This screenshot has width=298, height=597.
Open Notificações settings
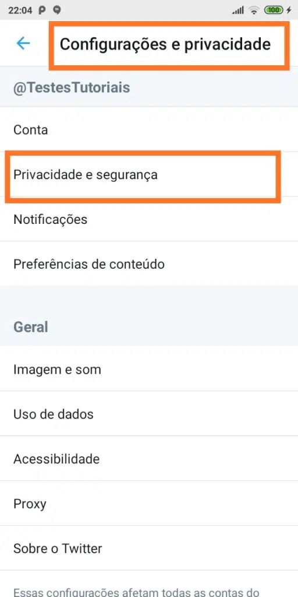(x=149, y=219)
